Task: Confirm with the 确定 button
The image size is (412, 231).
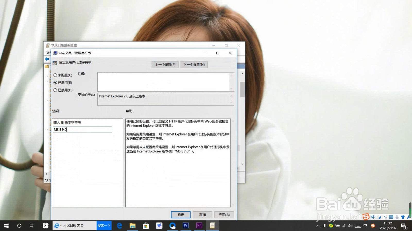Action: [x=181, y=215]
